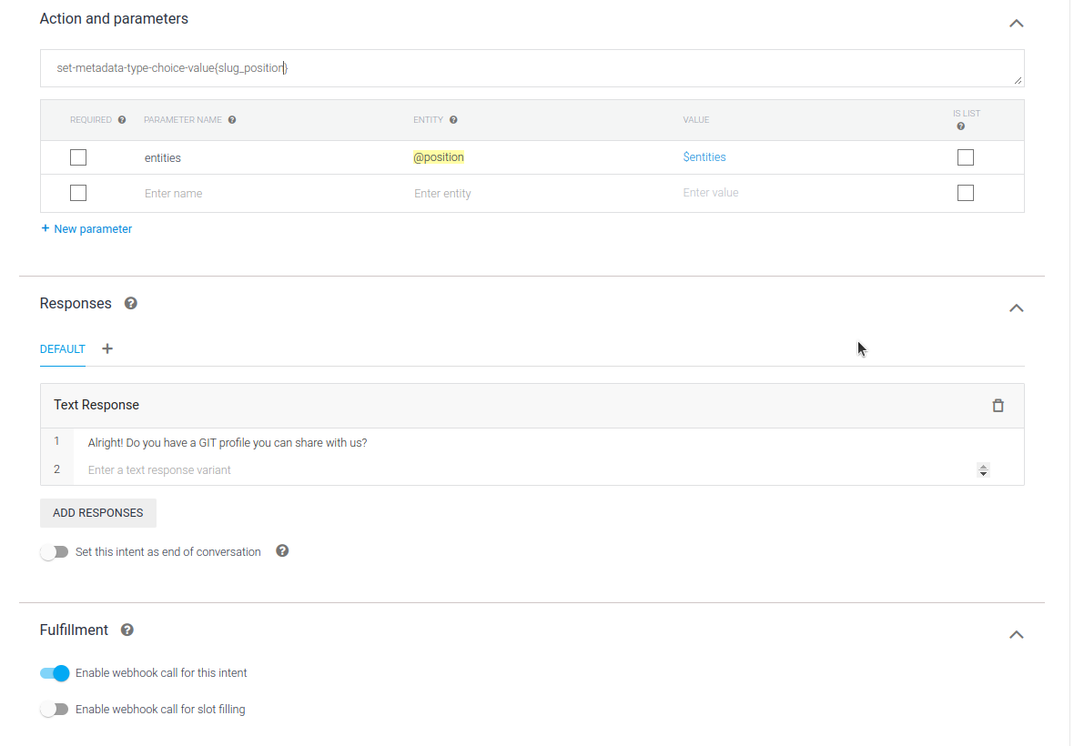Image resolution: width=1074 pixels, height=746 pixels.
Task: Collapse the Action and parameters section
Action: [x=1017, y=23]
